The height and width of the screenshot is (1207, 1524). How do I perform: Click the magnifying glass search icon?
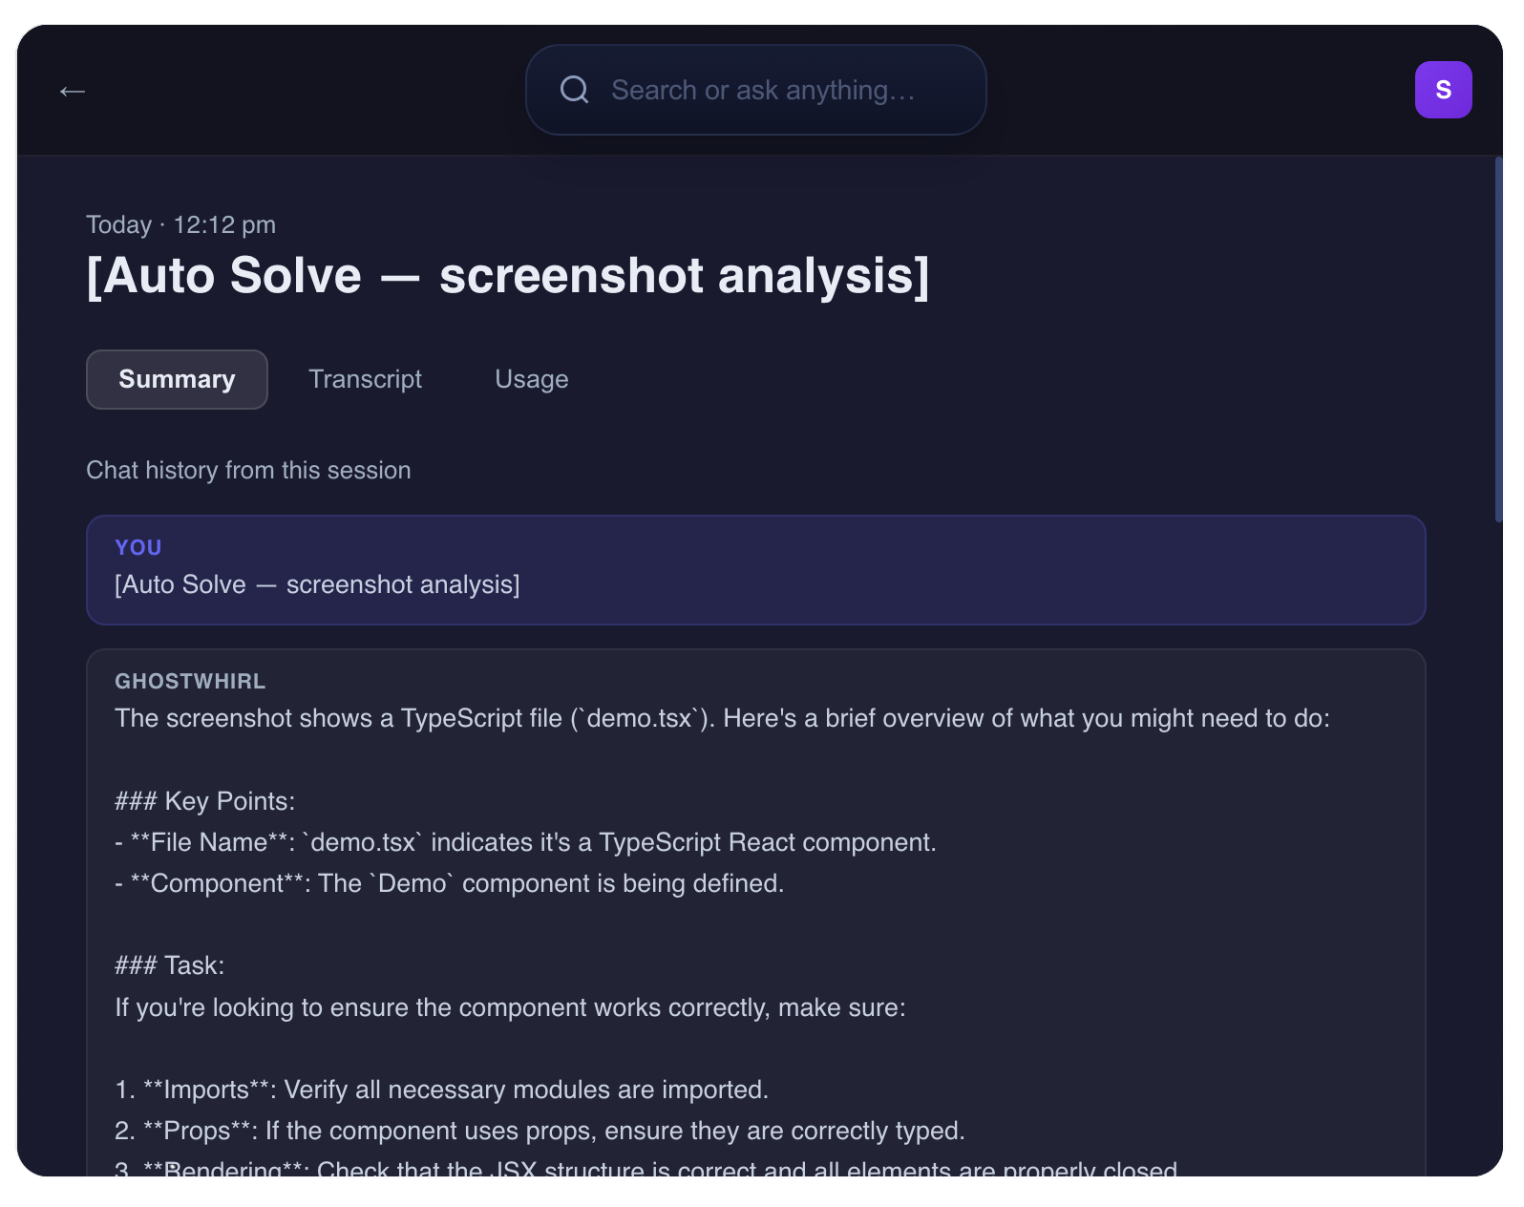[574, 90]
